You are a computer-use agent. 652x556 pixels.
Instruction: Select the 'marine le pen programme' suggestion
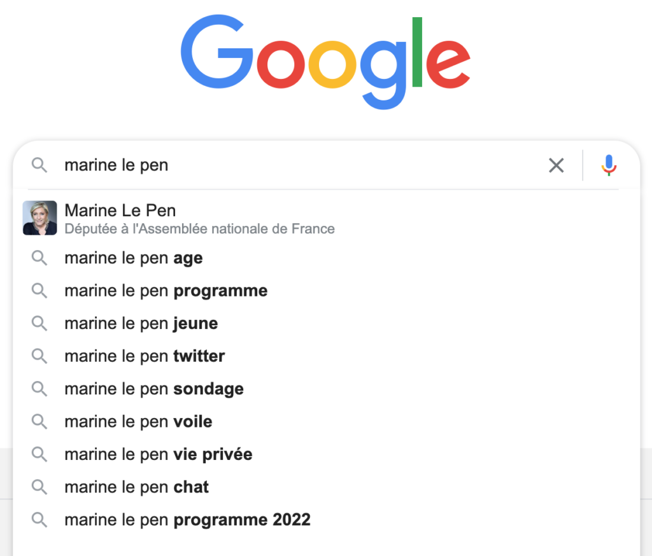[x=327, y=291]
